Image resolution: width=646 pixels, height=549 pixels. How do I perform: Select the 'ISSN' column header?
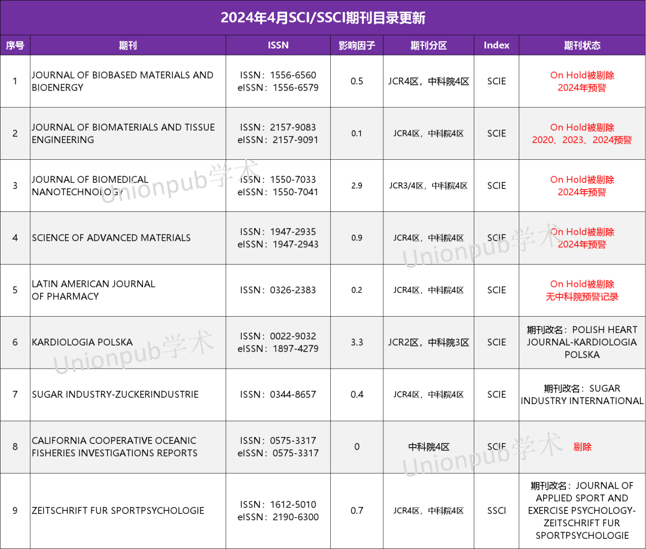[x=278, y=46]
